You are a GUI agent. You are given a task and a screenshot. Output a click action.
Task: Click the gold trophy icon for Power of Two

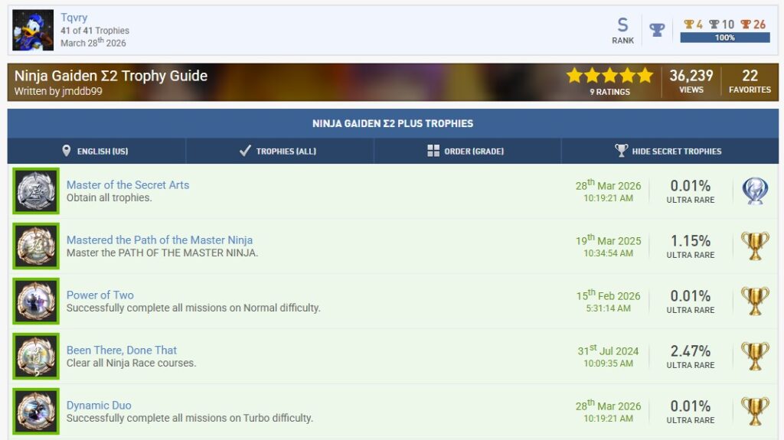pos(755,301)
